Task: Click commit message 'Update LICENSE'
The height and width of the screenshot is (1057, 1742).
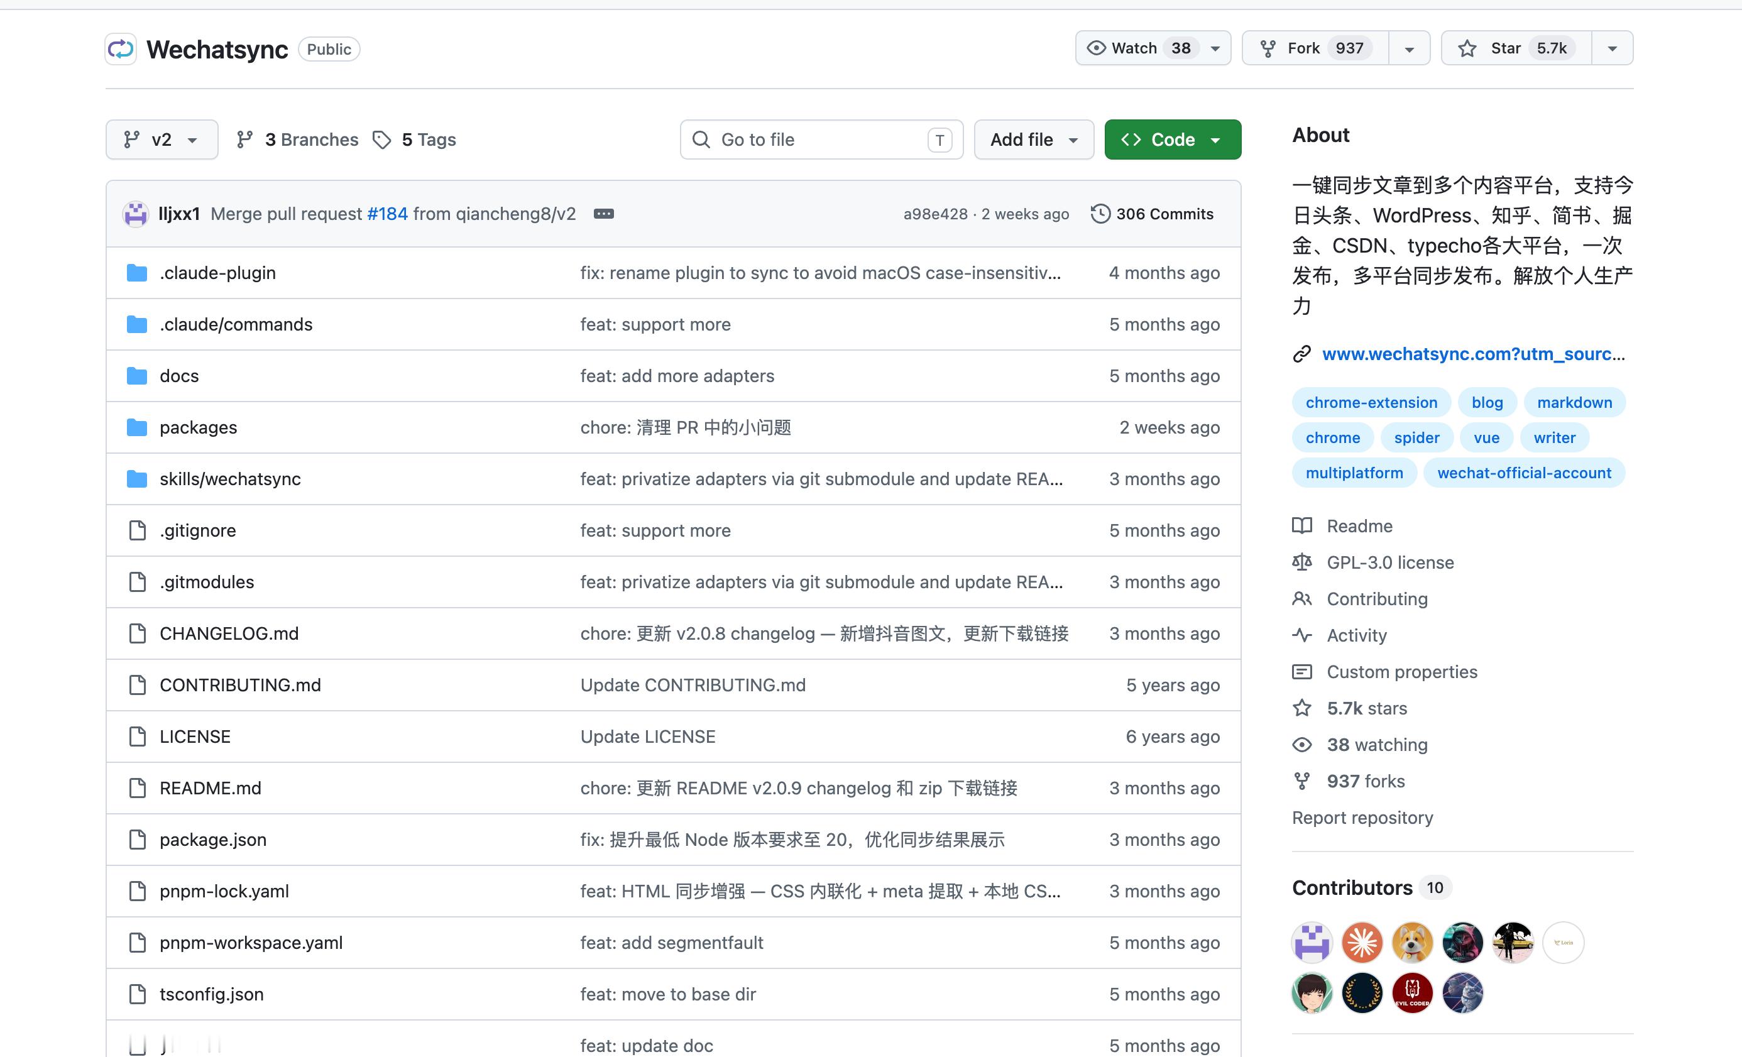Action: coord(647,737)
